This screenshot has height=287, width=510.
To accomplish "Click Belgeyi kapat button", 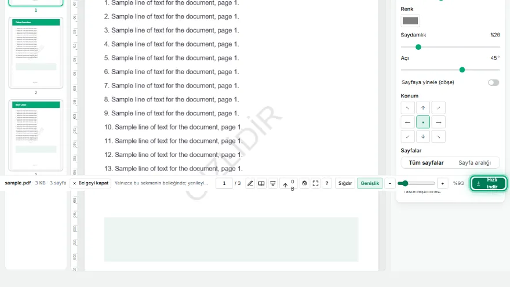I will [90, 183].
